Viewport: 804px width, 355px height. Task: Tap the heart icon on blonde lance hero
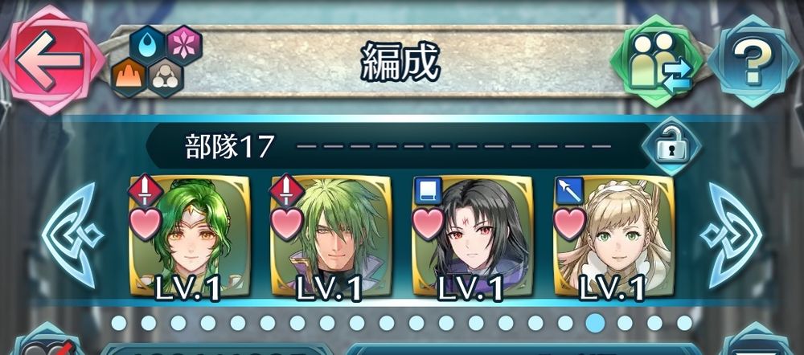(570, 223)
